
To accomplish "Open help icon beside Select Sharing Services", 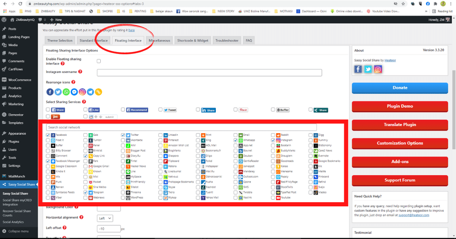I will (x=84, y=102).
